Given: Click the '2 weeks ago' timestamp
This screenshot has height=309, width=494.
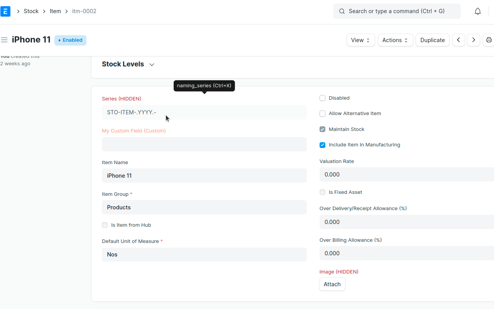Looking at the screenshot, I should 15,64.
